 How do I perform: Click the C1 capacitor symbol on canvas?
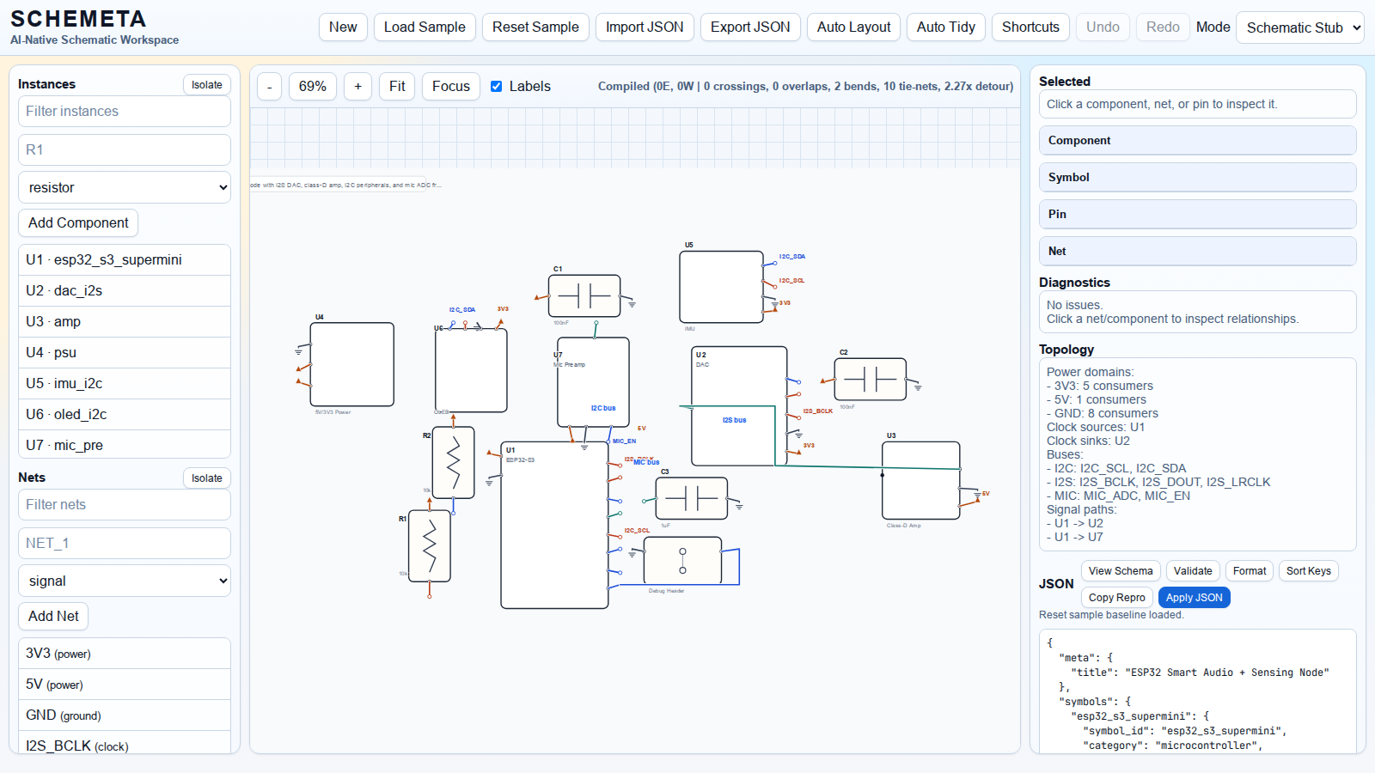[584, 296]
